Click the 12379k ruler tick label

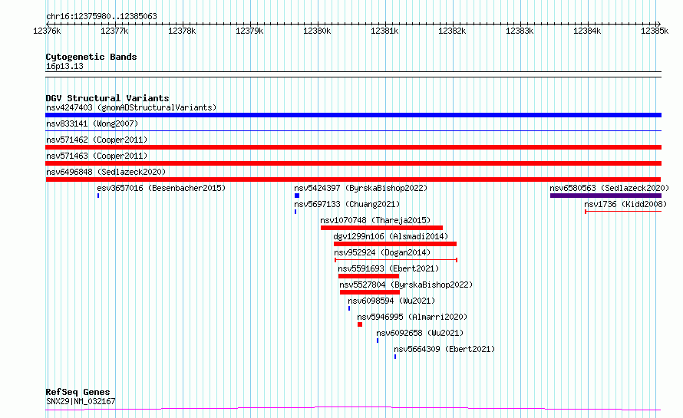click(x=249, y=31)
